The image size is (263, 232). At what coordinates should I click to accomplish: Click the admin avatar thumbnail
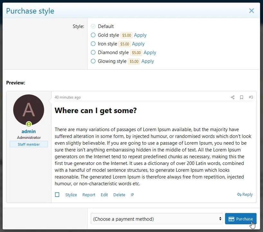pyautogui.click(x=29, y=110)
